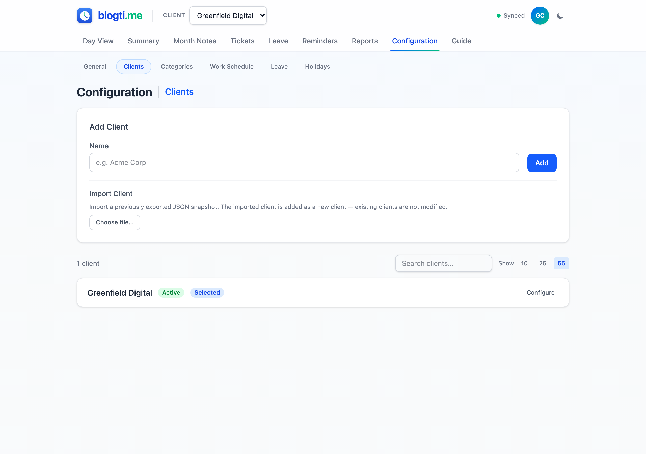Screen dimensions: 646x454
Task: Click the Synced status indicator
Action: 510,16
